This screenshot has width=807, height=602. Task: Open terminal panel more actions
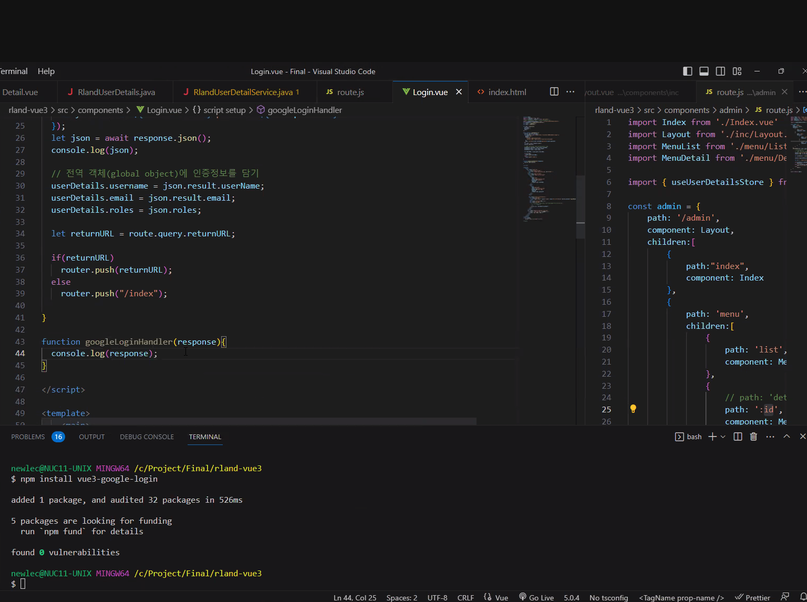click(770, 437)
